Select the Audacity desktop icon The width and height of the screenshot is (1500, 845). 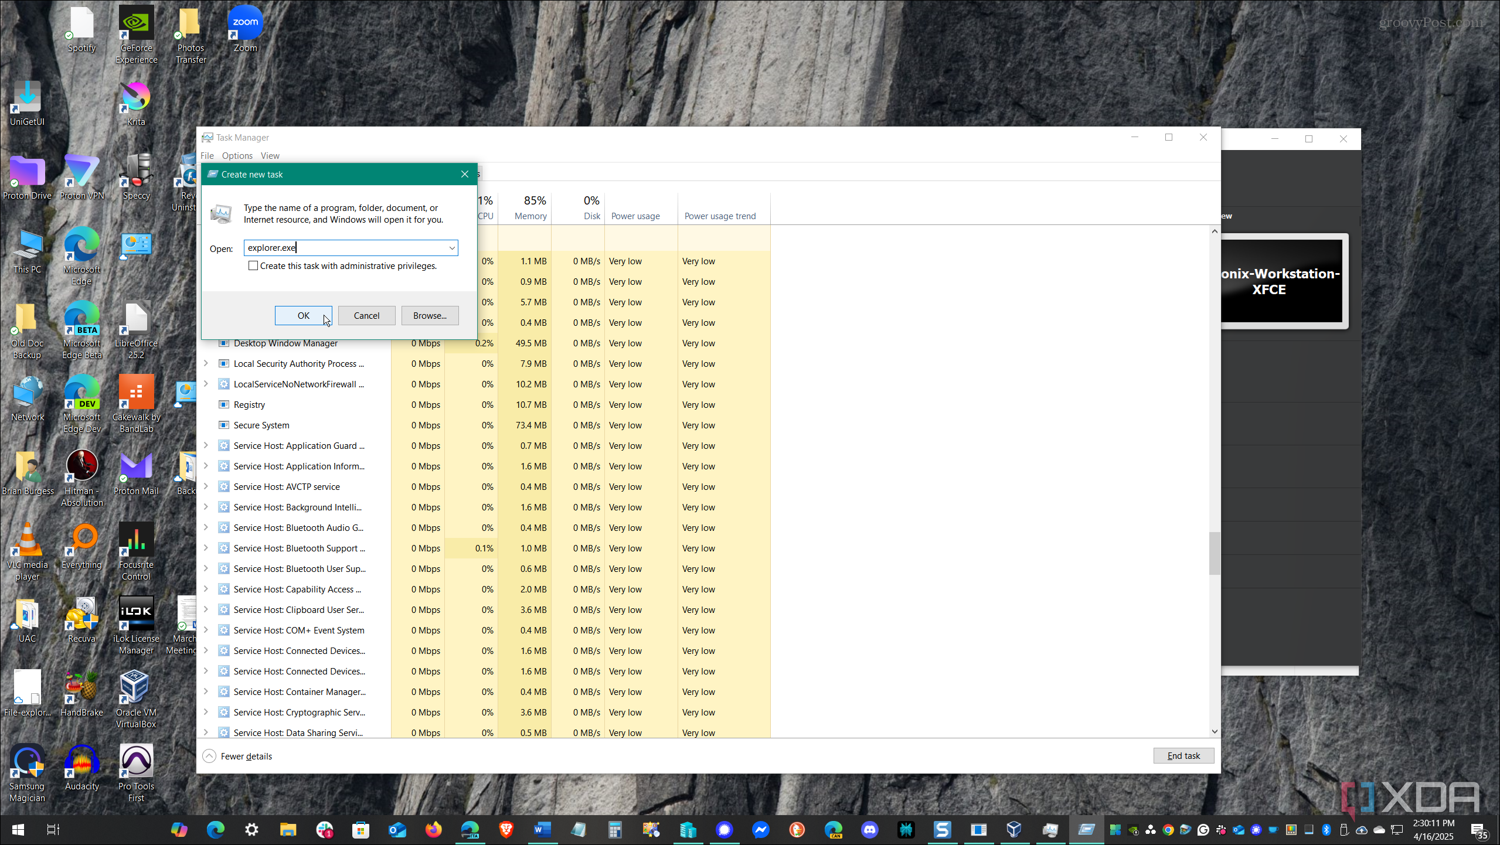(82, 768)
